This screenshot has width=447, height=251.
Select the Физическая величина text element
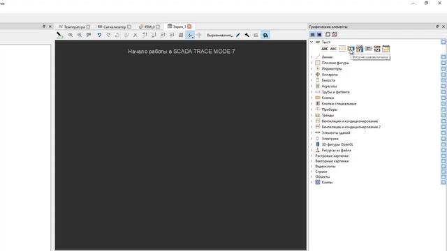351,49
